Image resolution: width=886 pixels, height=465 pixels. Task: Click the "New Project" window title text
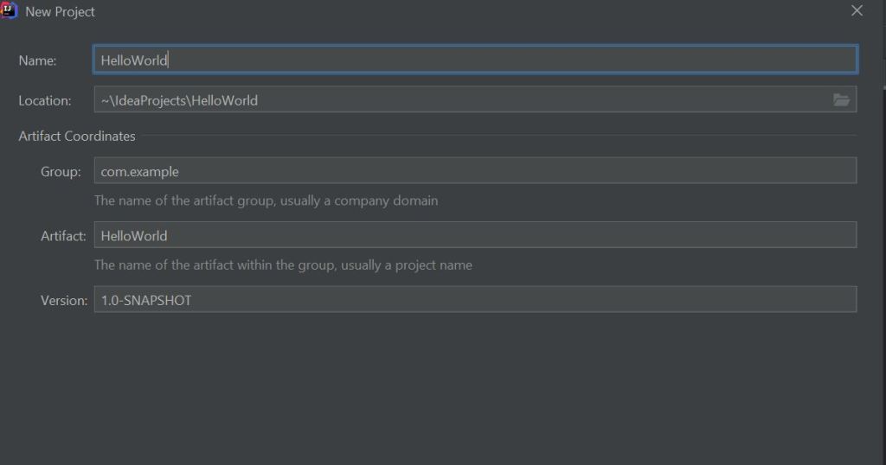pyautogui.click(x=61, y=11)
